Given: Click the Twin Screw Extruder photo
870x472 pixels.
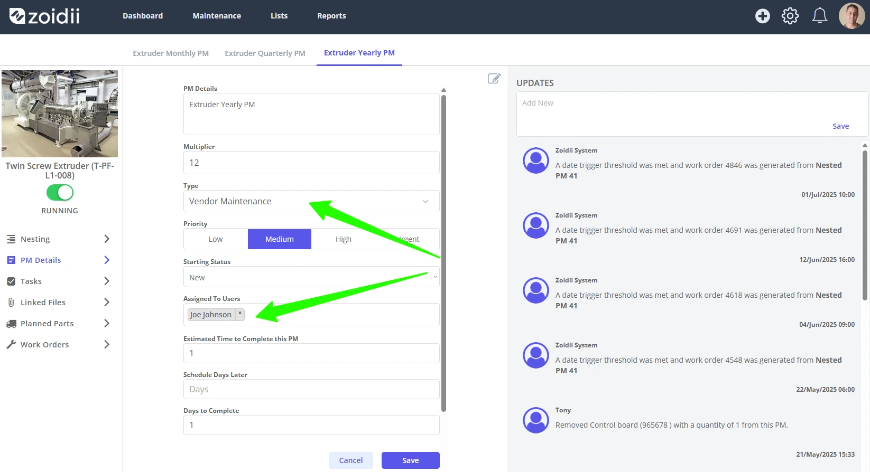Looking at the screenshot, I should tap(60, 114).
